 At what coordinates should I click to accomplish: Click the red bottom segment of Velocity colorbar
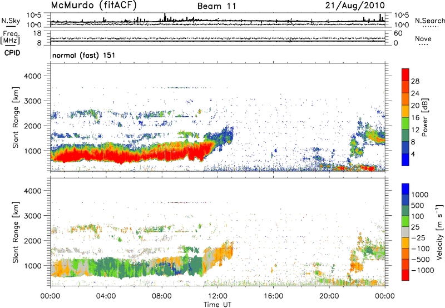[x=406, y=275]
